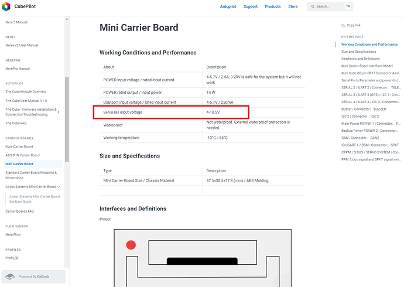
Task: Jump to Buzzer Connector section
Action: pyautogui.click(x=364, y=109)
